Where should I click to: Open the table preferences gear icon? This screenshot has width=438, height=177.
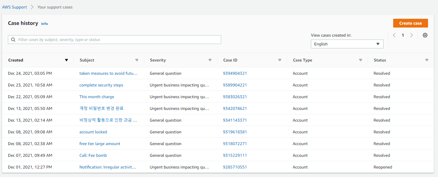(425, 35)
